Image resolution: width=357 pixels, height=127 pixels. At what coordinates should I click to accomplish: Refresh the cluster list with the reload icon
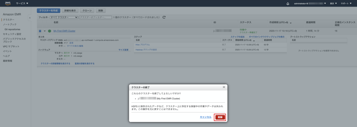point(164,17)
